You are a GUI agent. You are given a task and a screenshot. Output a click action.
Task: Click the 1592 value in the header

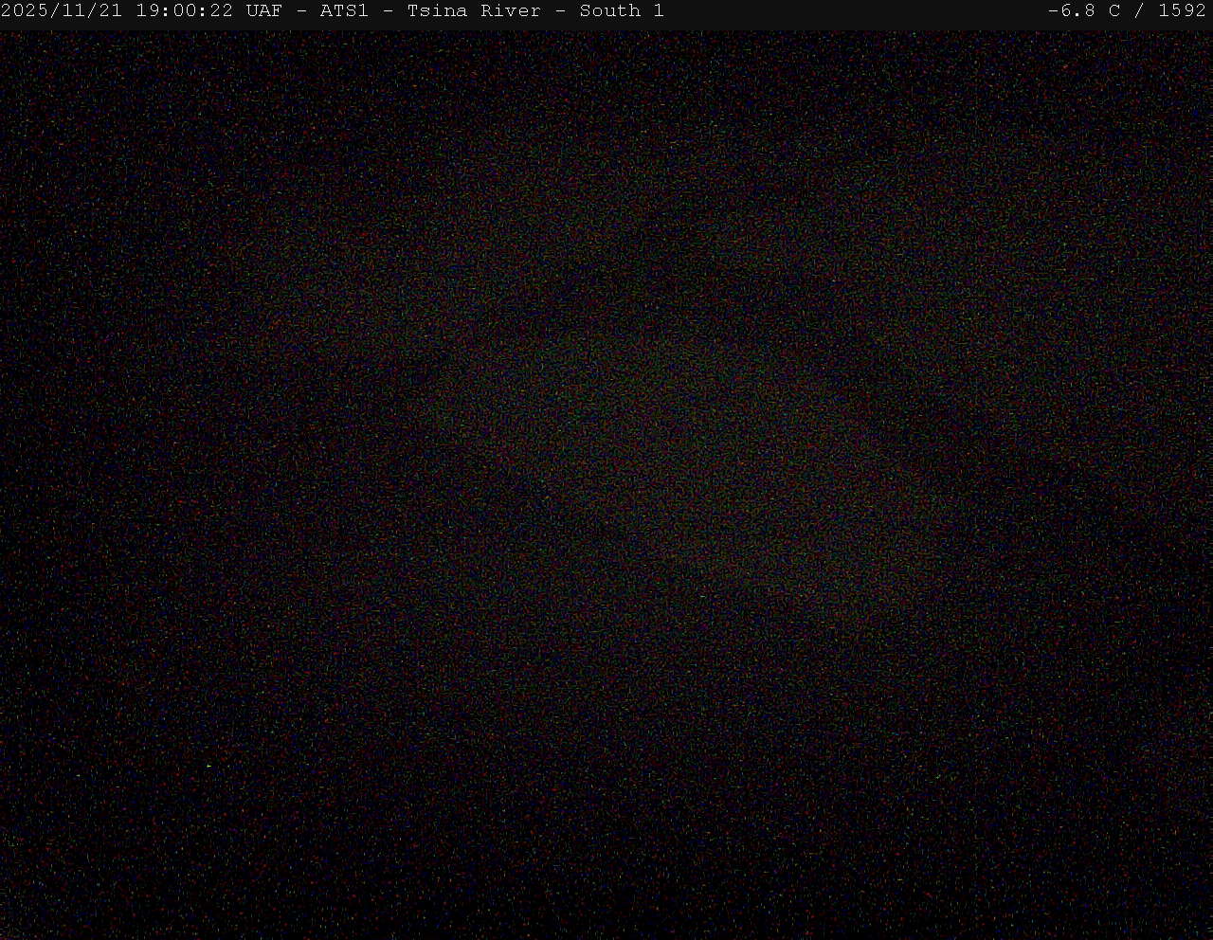pyautogui.click(x=1182, y=11)
